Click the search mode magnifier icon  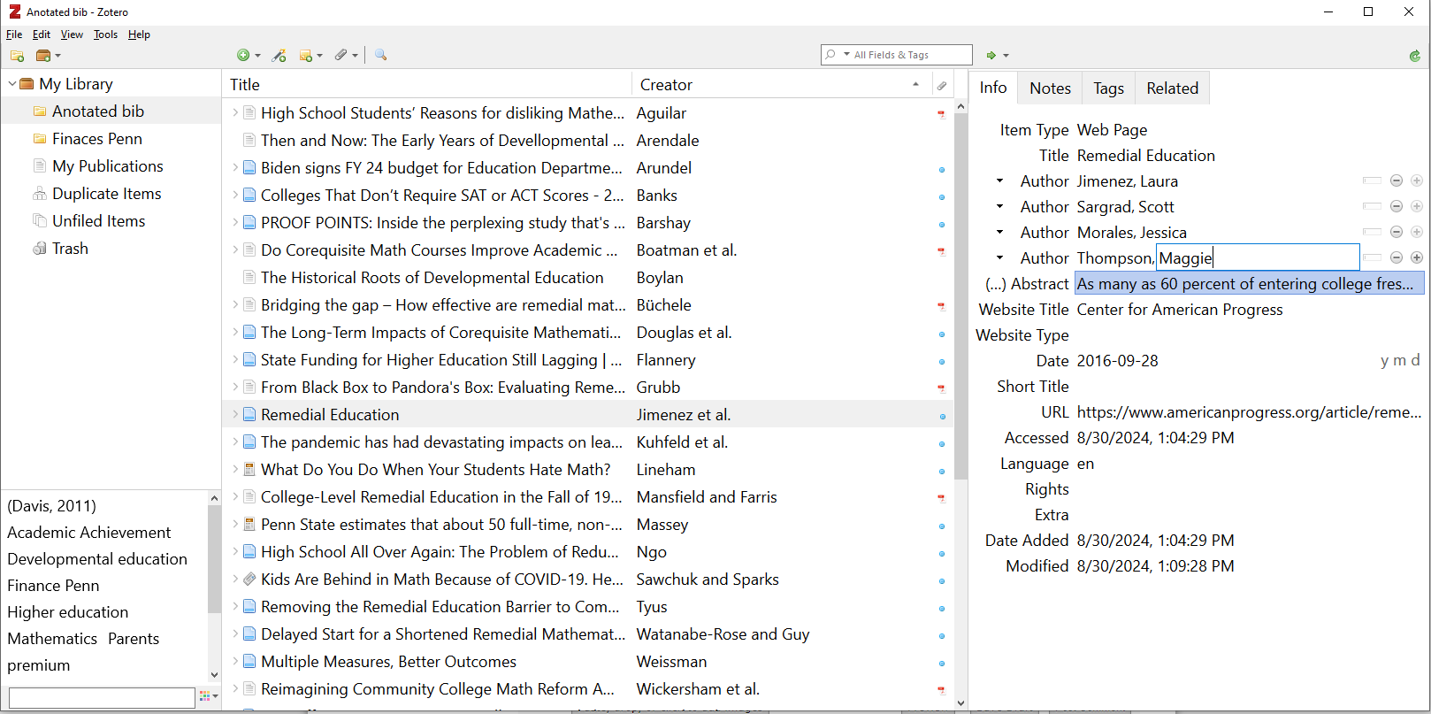click(x=830, y=55)
